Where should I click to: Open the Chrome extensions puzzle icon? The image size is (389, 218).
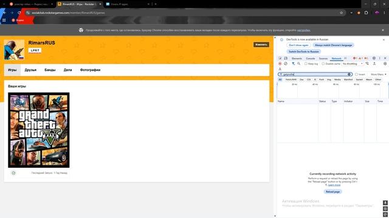(366, 13)
